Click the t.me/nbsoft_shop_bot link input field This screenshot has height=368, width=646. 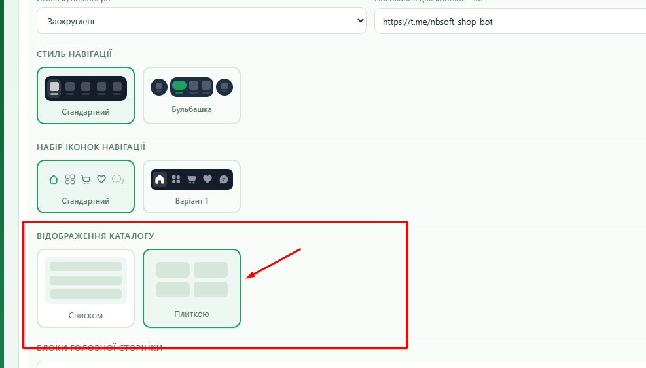(510, 22)
